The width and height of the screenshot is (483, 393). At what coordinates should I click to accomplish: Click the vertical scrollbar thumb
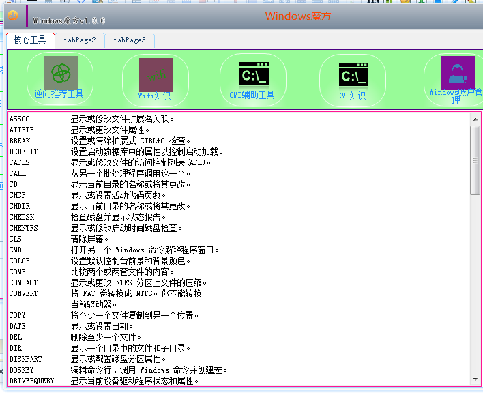(x=475, y=160)
